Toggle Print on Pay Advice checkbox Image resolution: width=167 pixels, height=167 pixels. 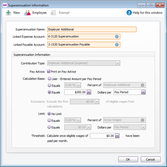click(49, 72)
